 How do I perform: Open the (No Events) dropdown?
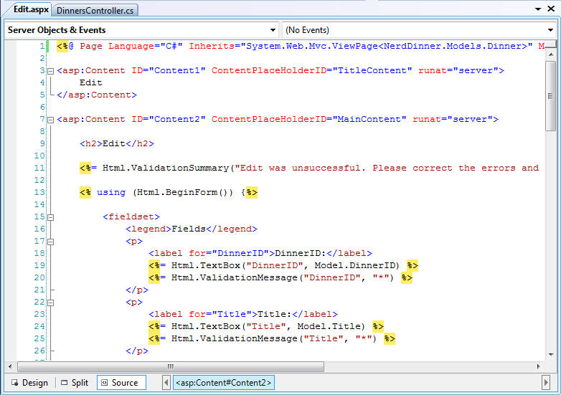(x=418, y=30)
